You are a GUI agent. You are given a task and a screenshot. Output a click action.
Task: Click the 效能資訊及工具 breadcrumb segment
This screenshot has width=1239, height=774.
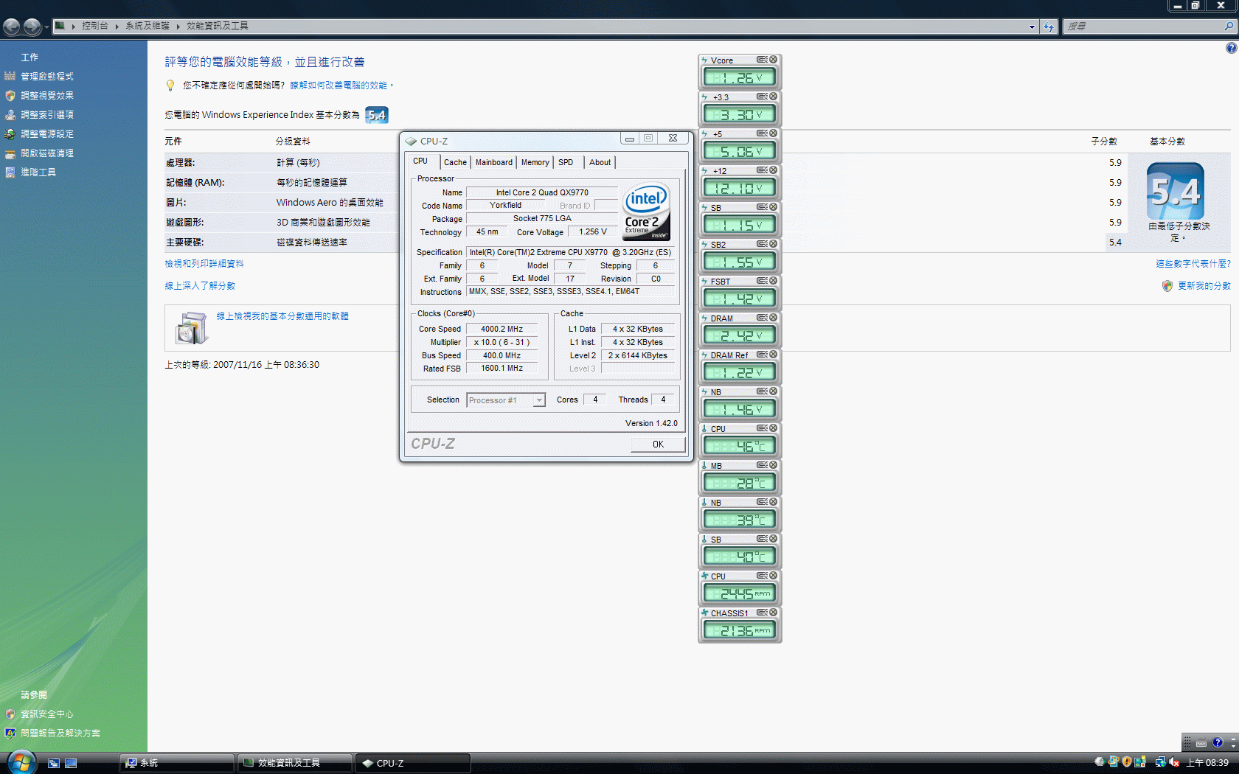click(218, 26)
